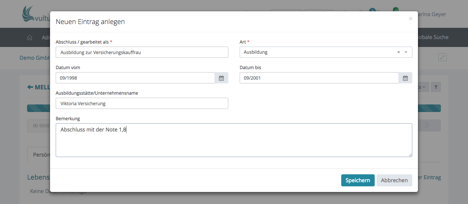Save the entry with Speichern

(358, 180)
